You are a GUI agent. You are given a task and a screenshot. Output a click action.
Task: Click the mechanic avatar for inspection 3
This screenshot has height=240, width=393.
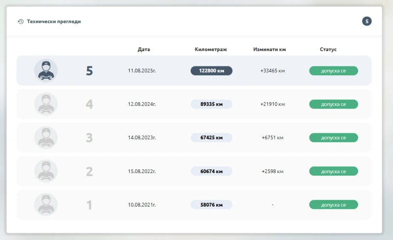(46, 138)
